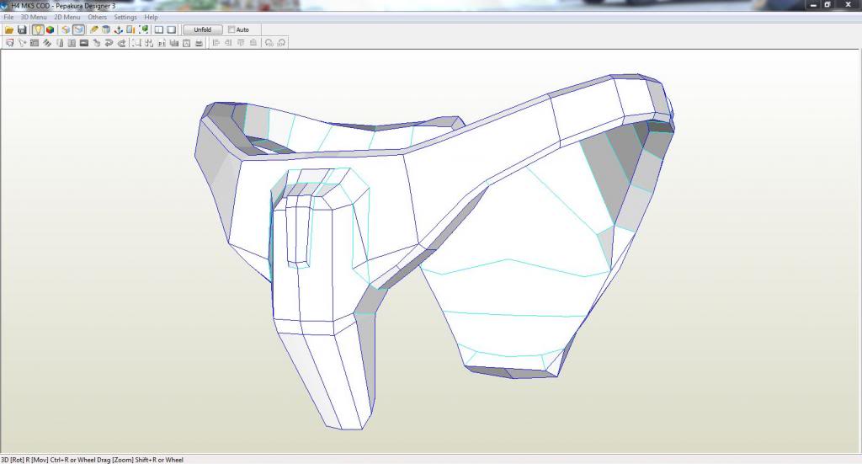Select the pencil edge-marking tool
Screen dimensions: 862x464
[93, 29]
